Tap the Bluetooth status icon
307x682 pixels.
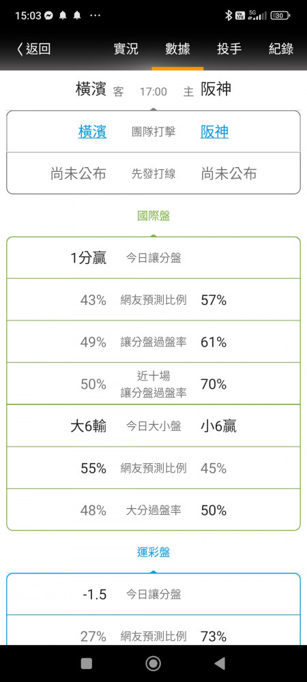229,16
